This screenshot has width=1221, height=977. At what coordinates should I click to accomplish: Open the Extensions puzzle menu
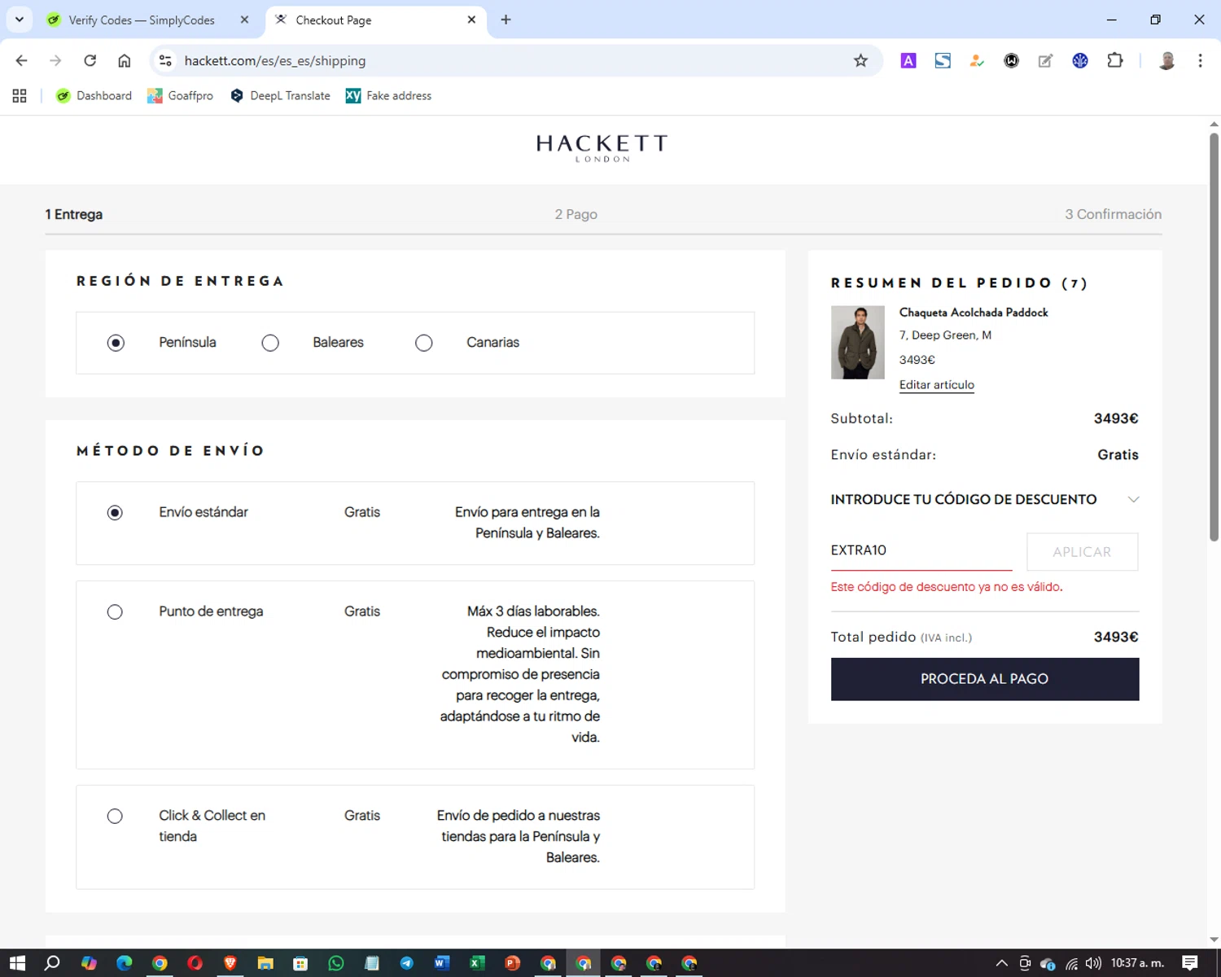[1115, 60]
